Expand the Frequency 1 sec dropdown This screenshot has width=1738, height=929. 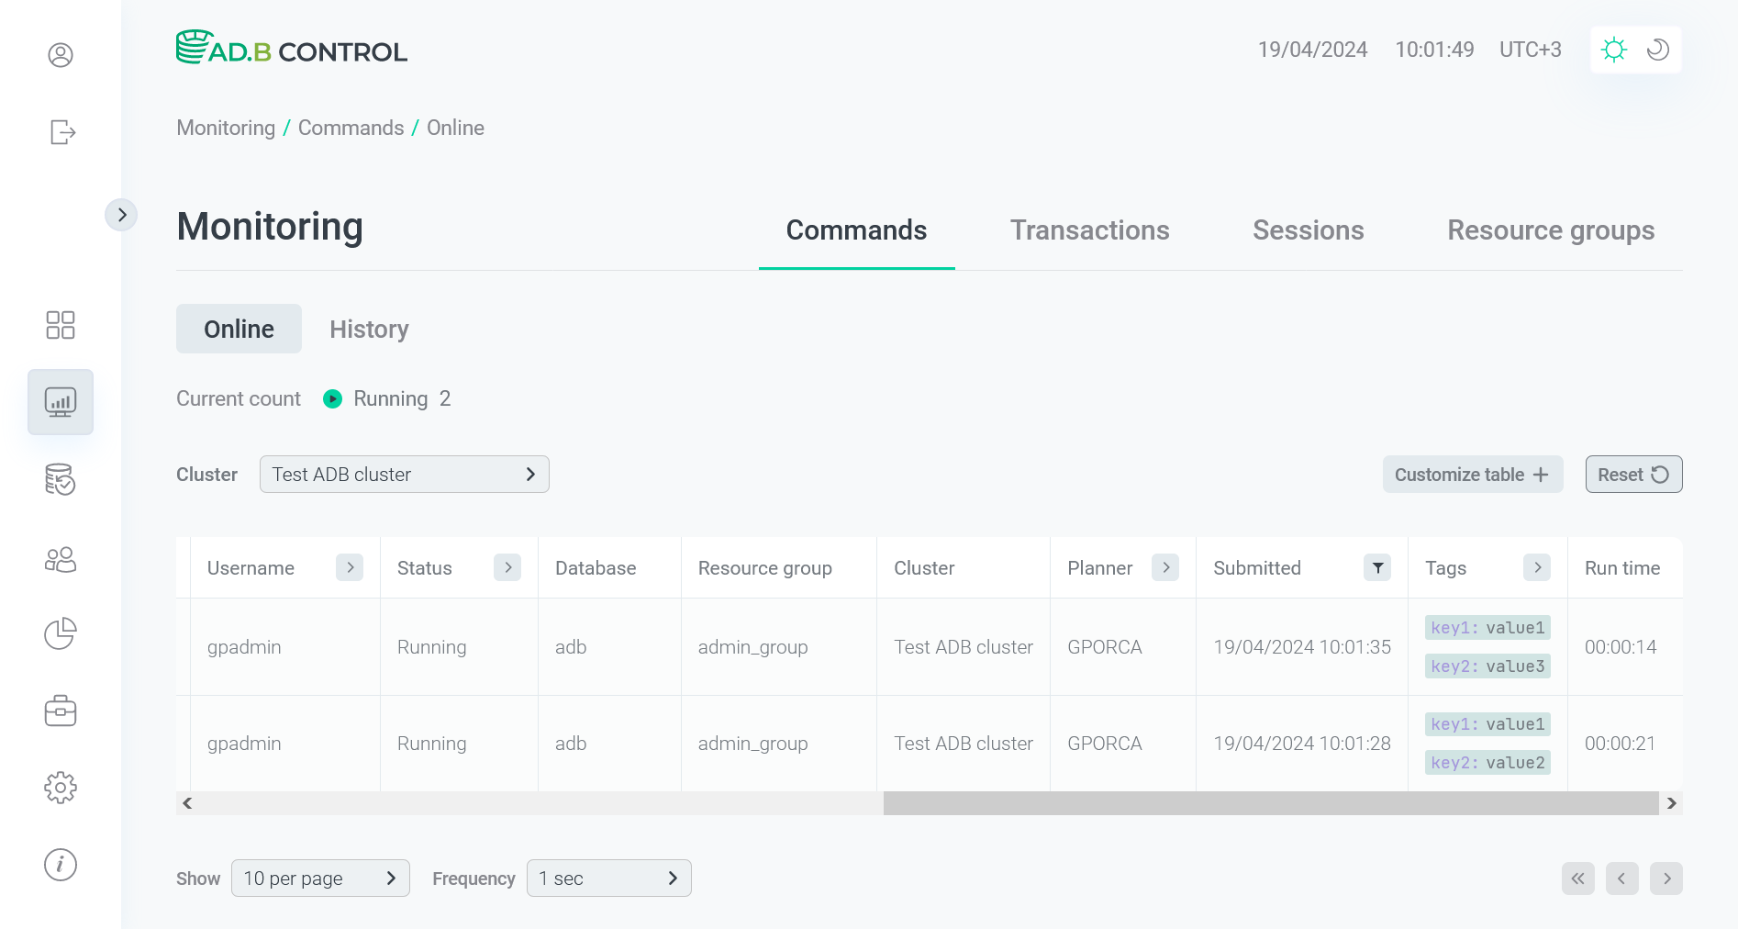608,879
